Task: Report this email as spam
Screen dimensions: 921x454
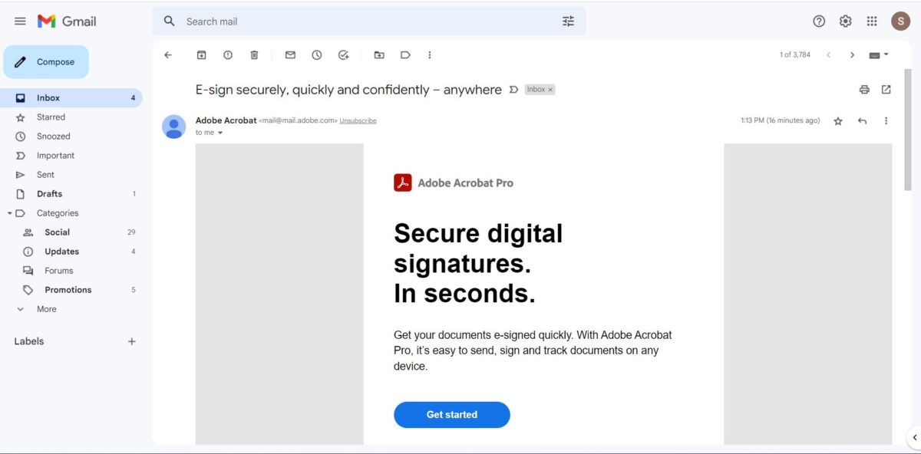Action: 228,55
